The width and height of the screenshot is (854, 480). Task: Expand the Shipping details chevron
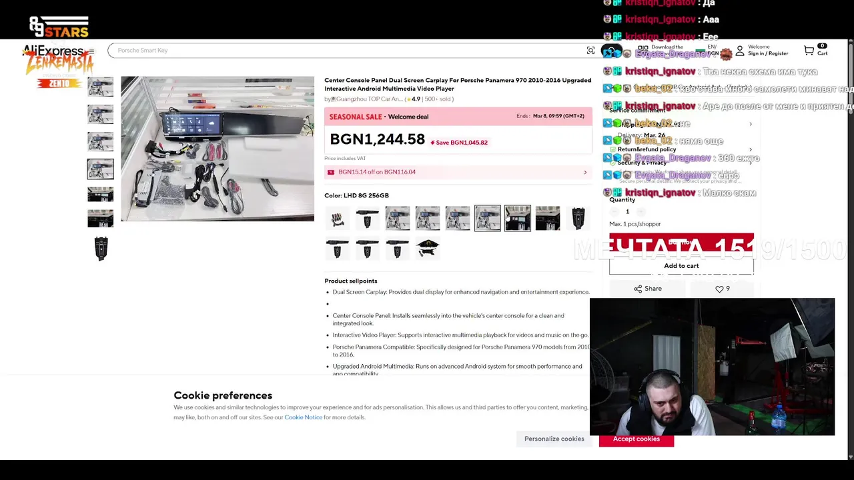pos(750,124)
